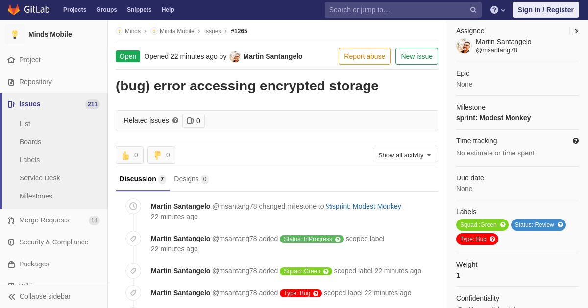Screen dimensions: 588x308
Task: Click the red Type::Bug label
Action: 477,239
